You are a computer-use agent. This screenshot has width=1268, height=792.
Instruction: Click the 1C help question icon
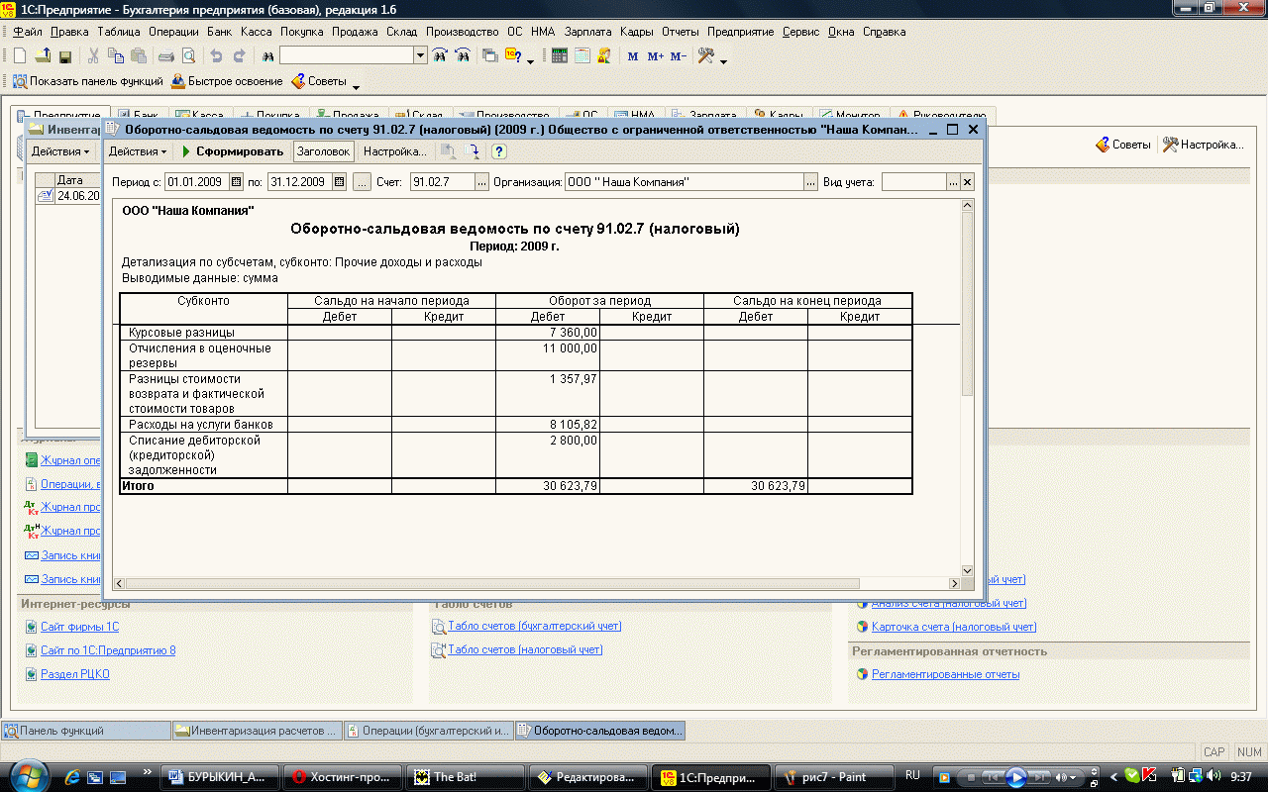pos(514,55)
